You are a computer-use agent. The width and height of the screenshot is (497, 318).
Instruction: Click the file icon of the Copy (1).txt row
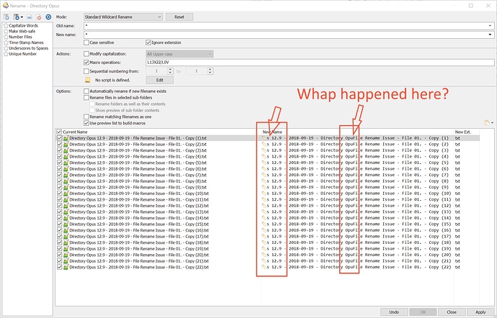[x=66, y=138]
